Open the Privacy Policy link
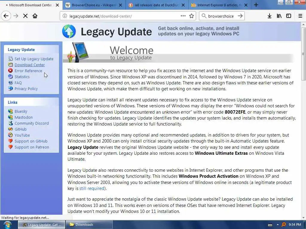 pos(26,89)
